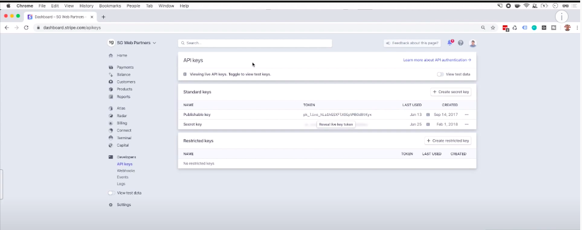This screenshot has height=230, width=582.
Task: Open Webhooks page
Action: (126, 171)
